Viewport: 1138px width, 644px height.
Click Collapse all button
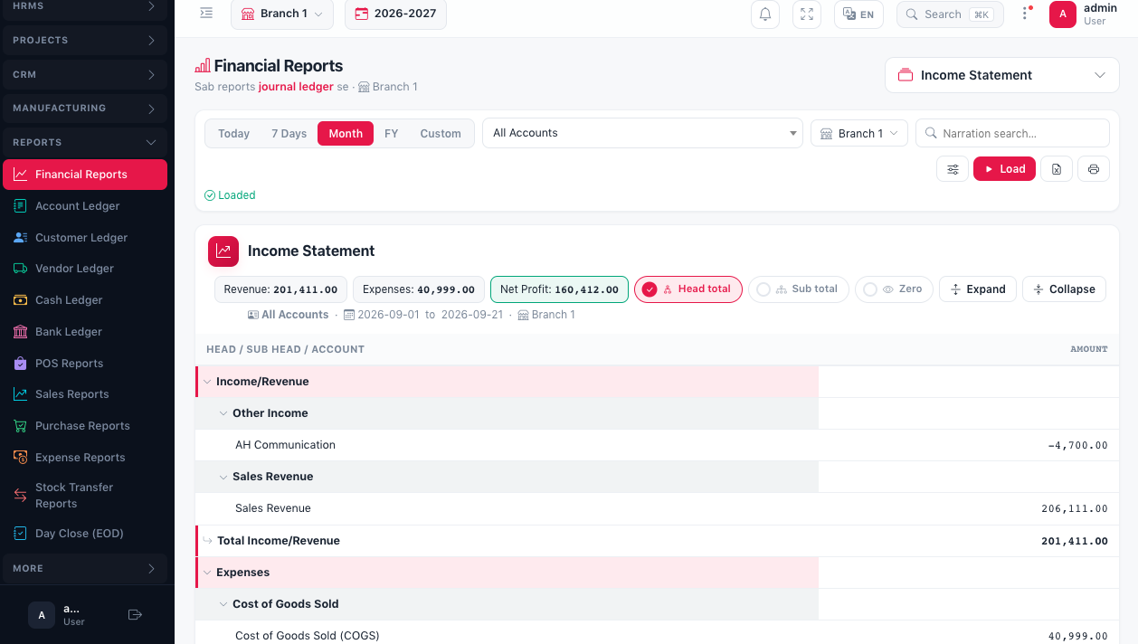point(1064,289)
